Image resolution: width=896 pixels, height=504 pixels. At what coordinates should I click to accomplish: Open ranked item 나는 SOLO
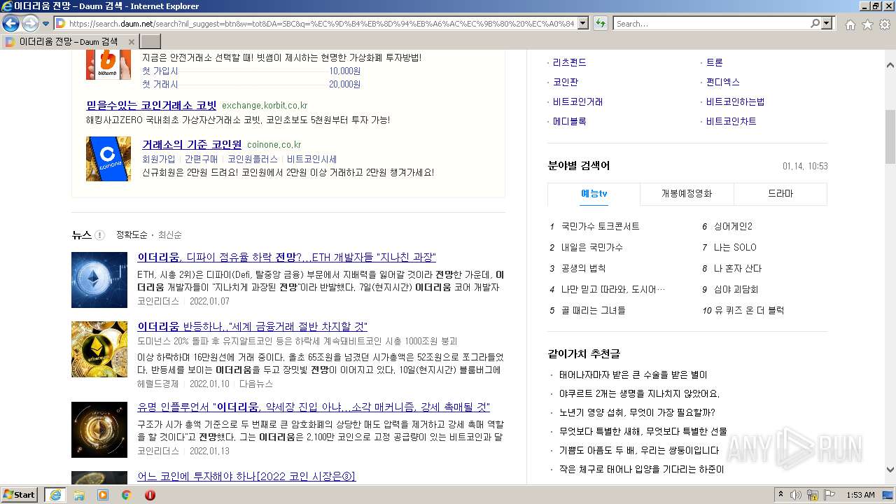[735, 248]
